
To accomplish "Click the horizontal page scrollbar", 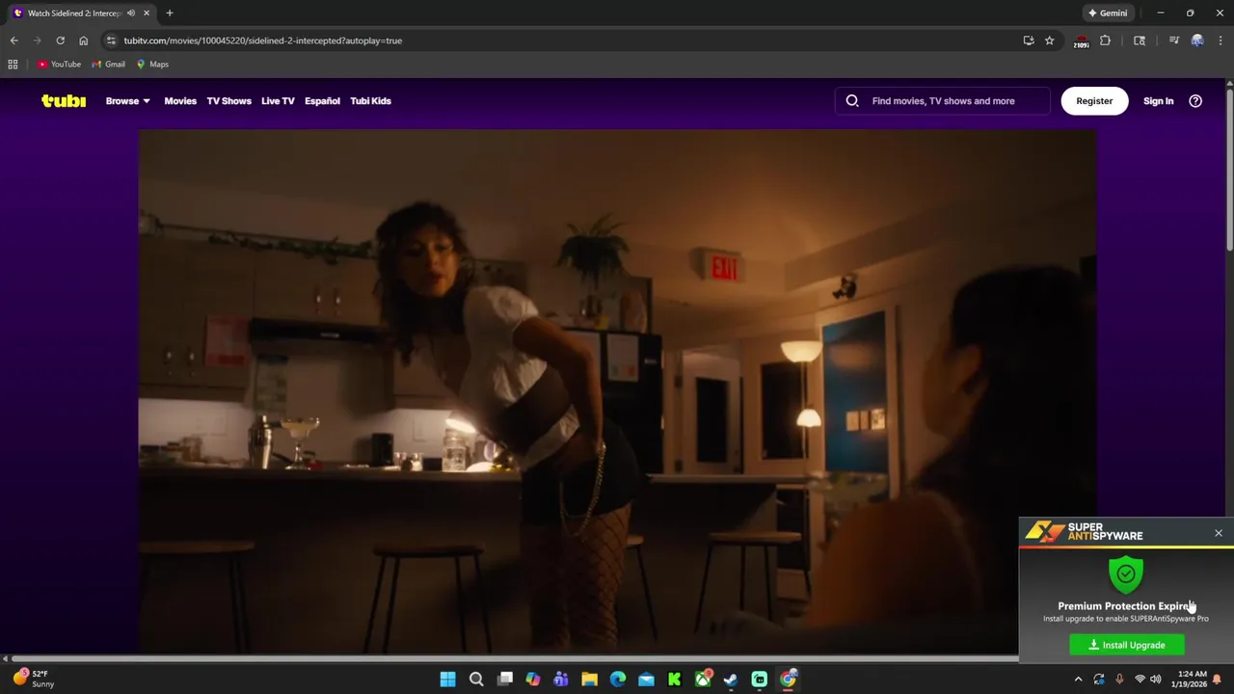I will [x=514, y=658].
